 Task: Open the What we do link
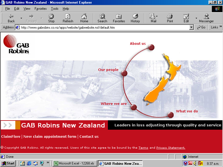point(187,111)
